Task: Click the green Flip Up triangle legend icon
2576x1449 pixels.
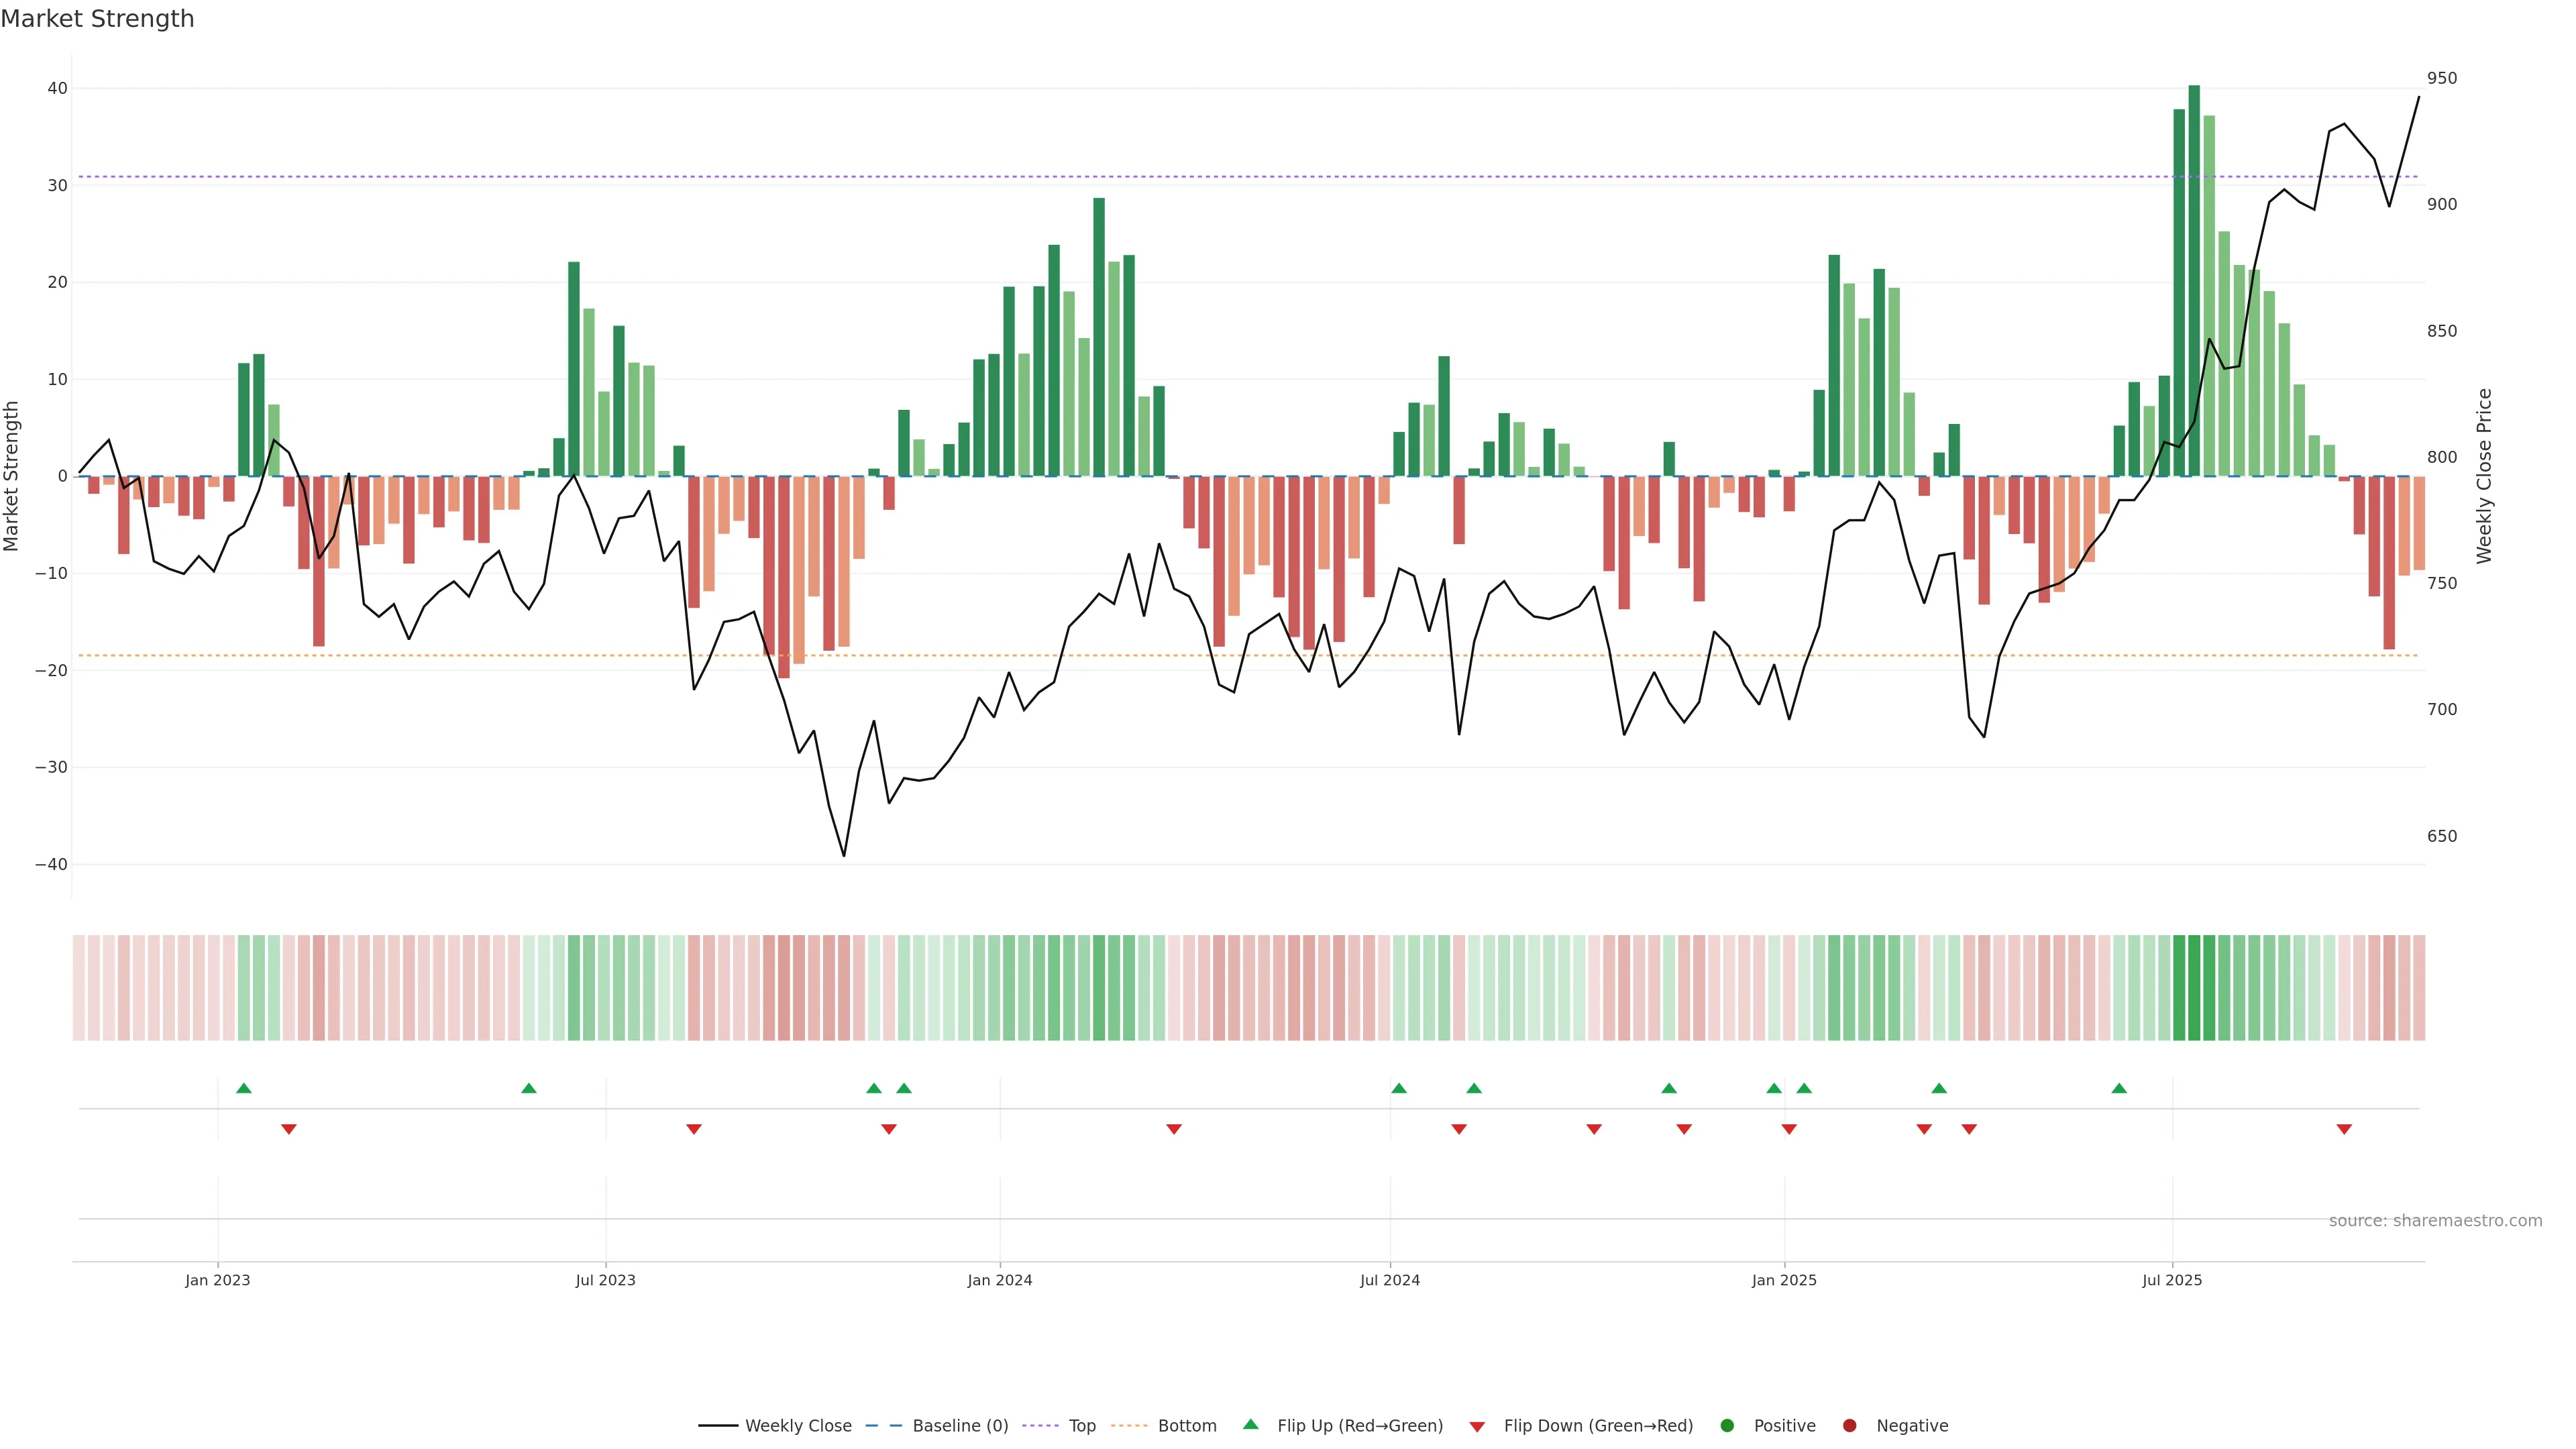Action: (1250, 1424)
